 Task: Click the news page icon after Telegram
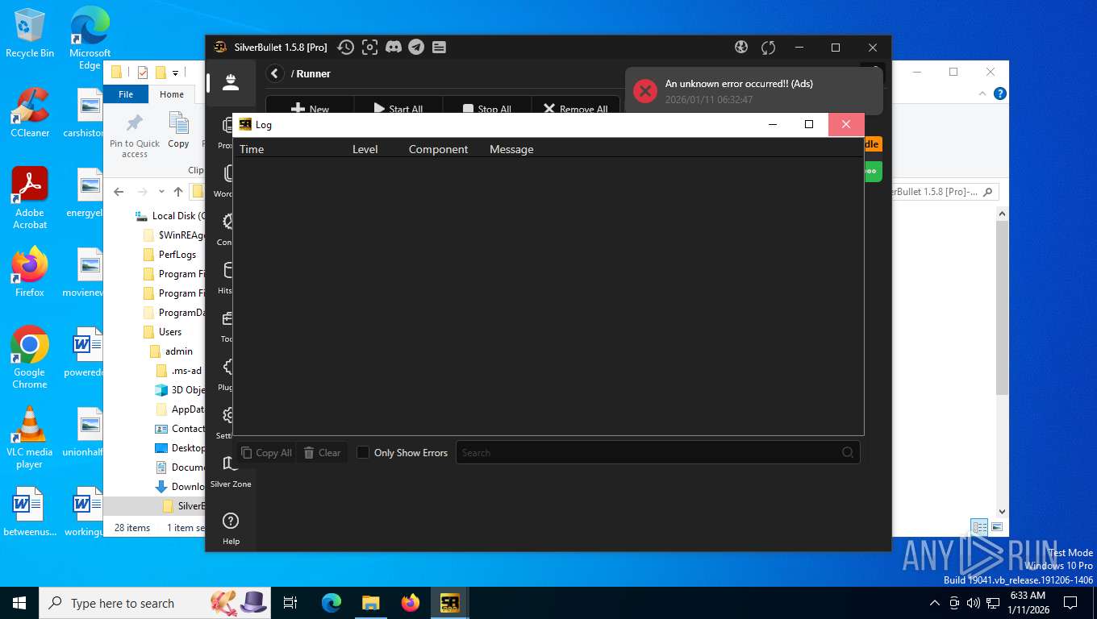[439, 48]
